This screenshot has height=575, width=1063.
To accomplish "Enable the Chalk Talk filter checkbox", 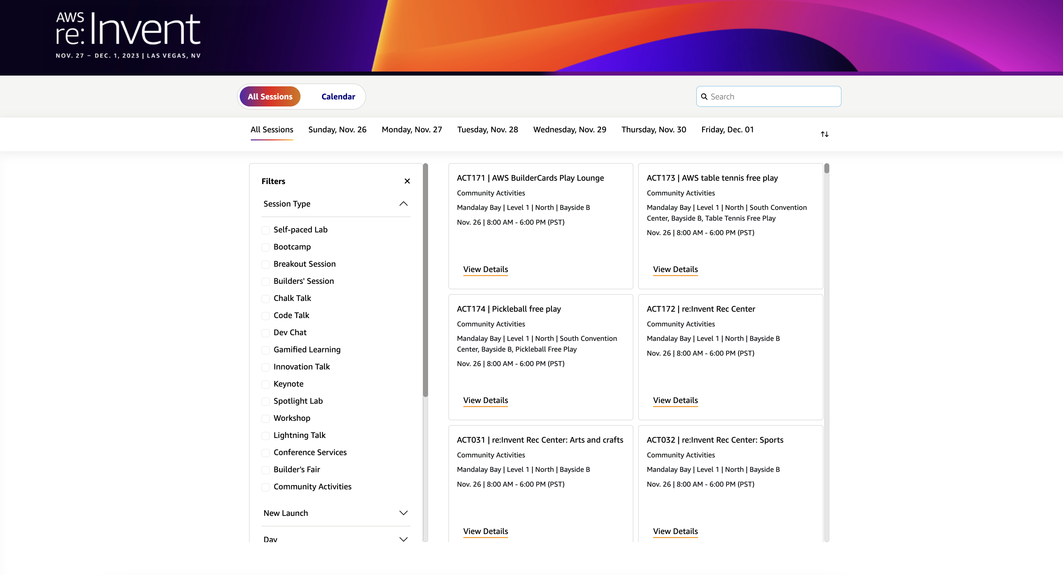I will 265,299.
